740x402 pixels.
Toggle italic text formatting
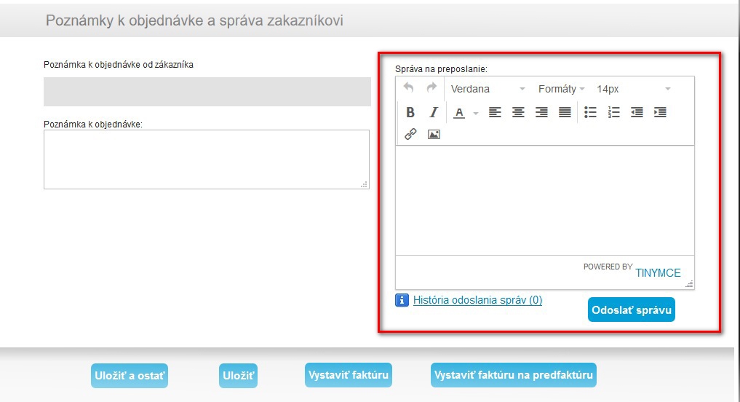tap(434, 112)
